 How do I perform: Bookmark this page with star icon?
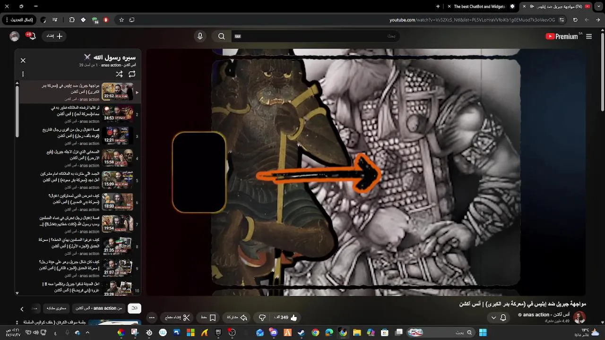(x=121, y=20)
